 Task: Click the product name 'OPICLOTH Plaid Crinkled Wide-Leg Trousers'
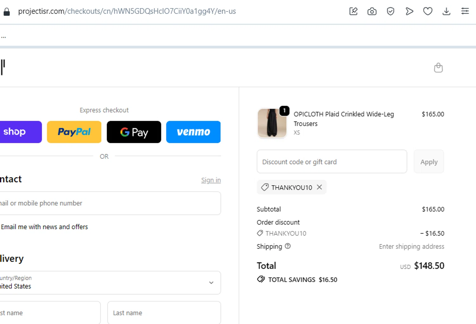pyautogui.click(x=344, y=119)
